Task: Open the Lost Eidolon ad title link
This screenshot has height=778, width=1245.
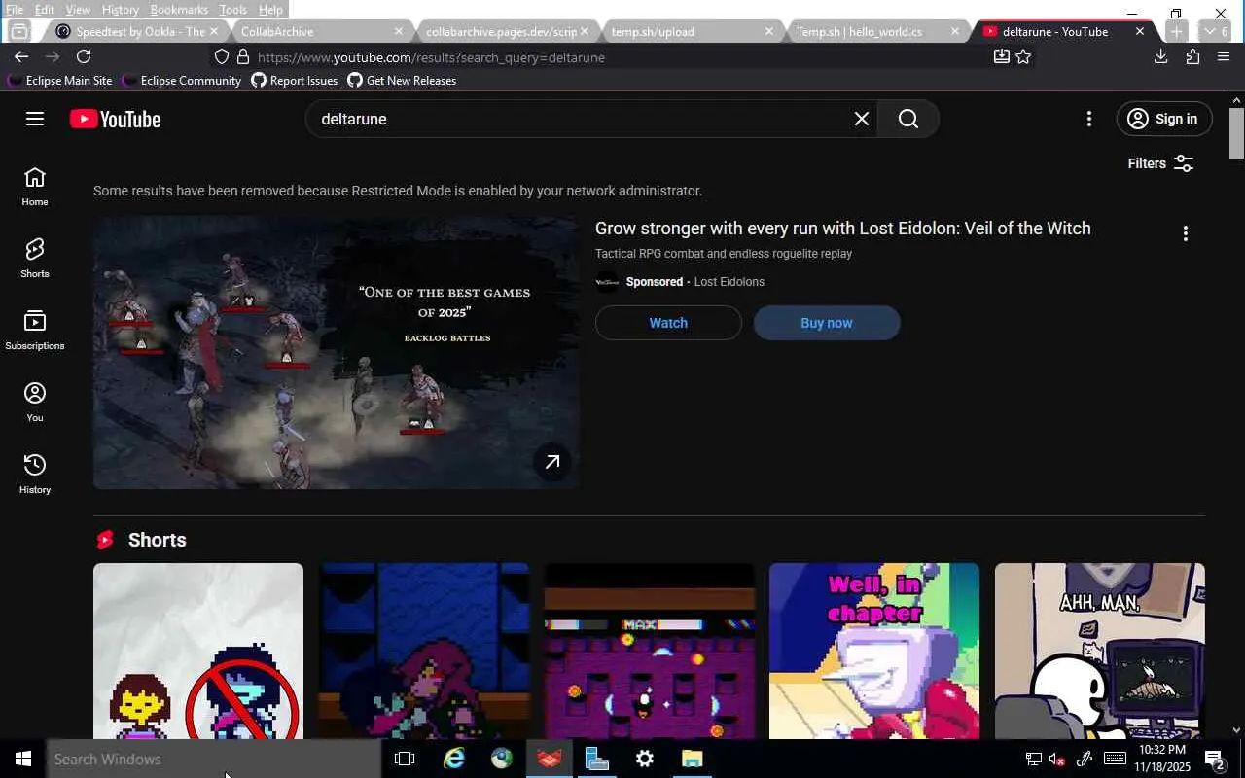Action: pyautogui.click(x=842, y=229)
